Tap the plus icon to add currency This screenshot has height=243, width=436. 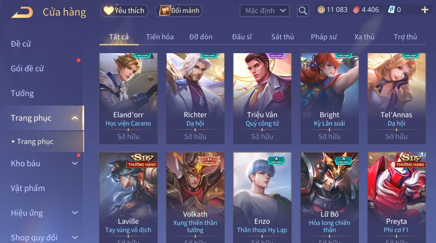(x=425, y=10)
